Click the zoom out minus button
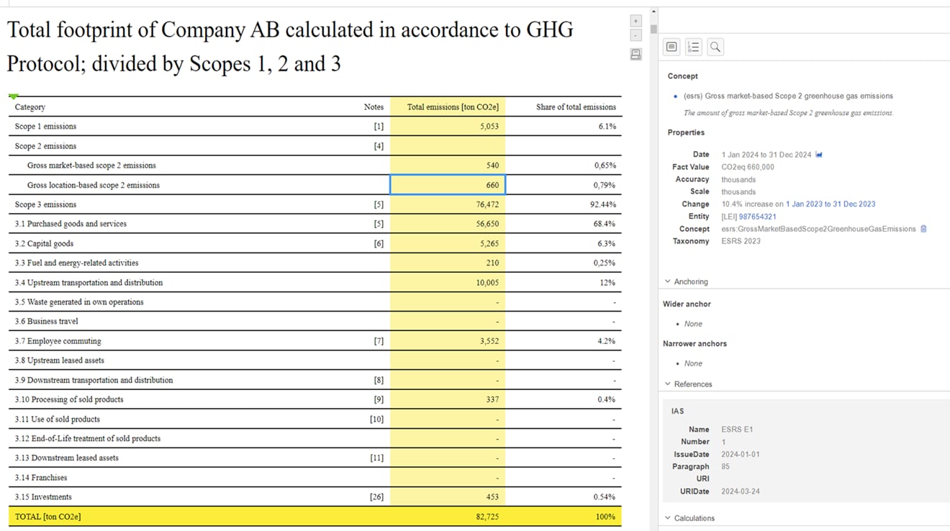The height and width of the screenshot is (531, 950). 635,35
